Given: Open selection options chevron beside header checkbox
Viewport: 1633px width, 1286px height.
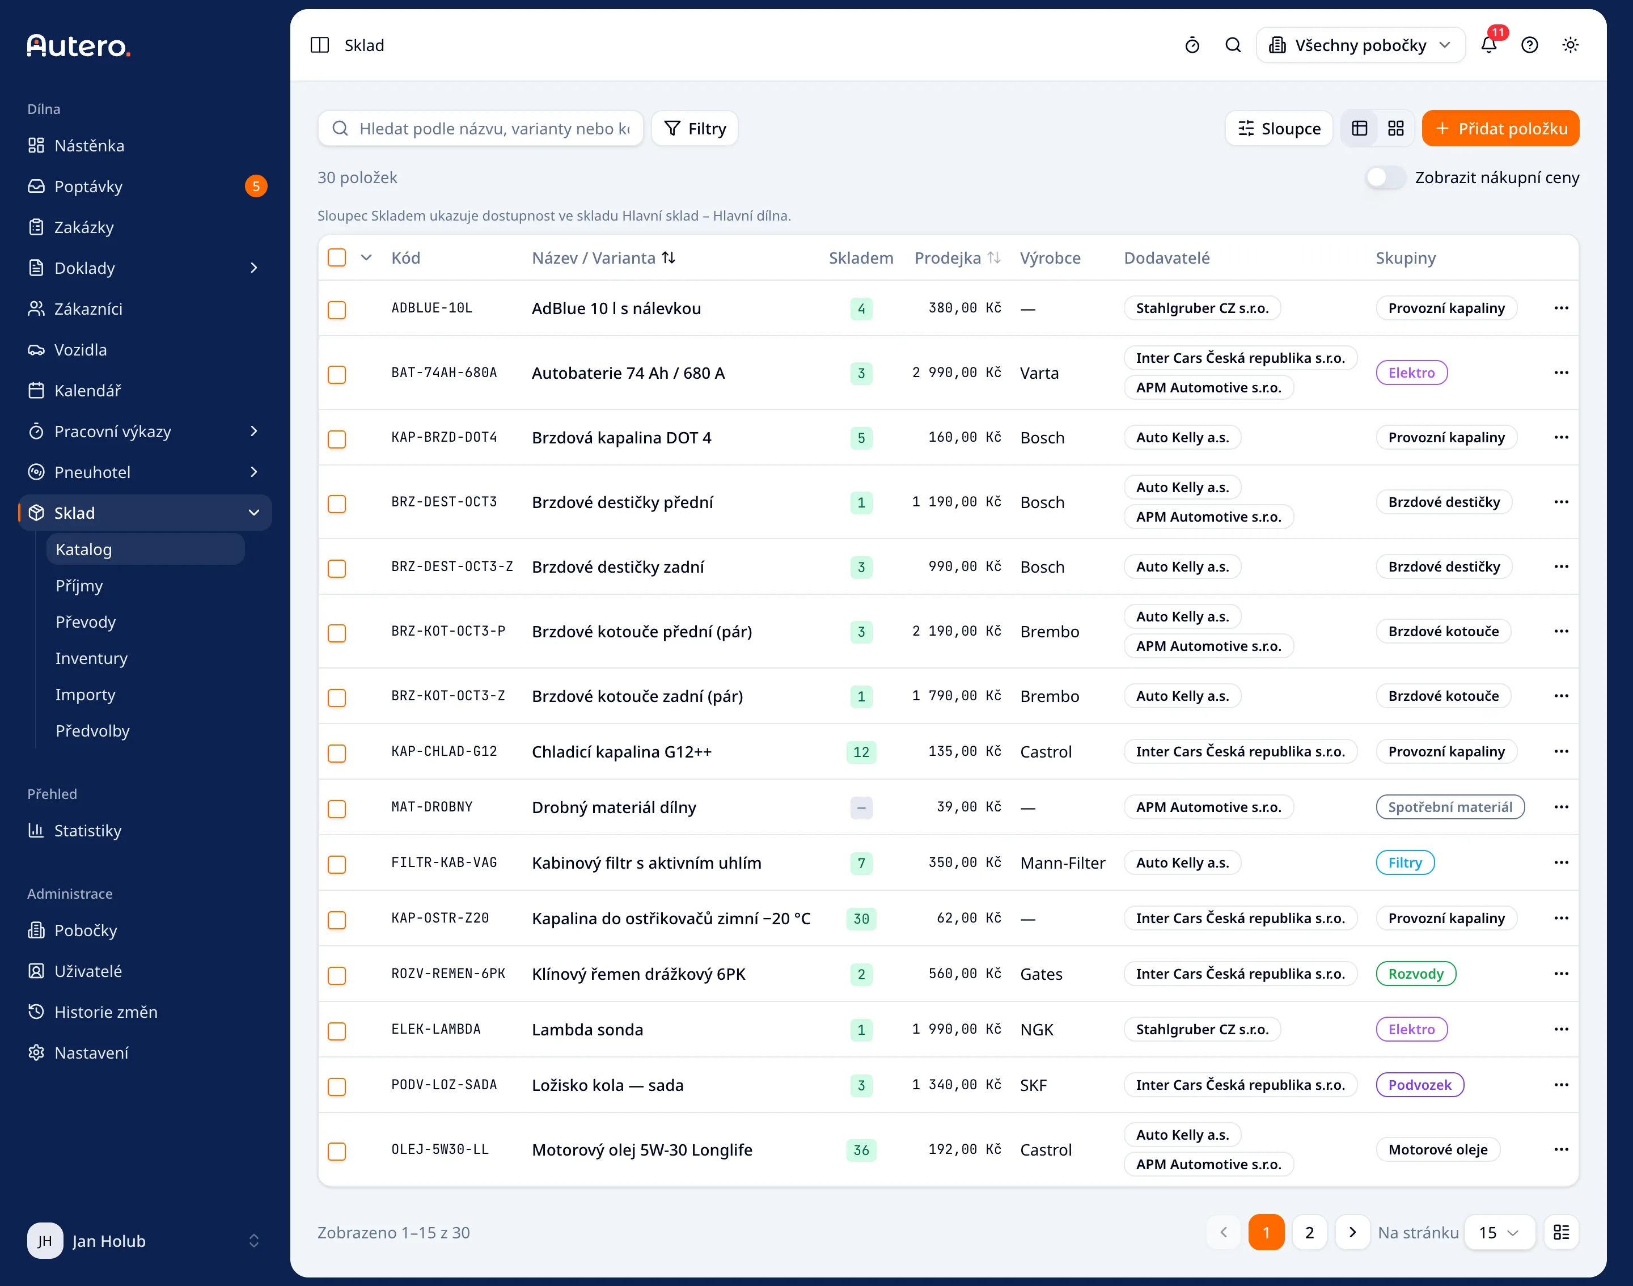Looking at the screenshot, I should (x=366, y=257).
